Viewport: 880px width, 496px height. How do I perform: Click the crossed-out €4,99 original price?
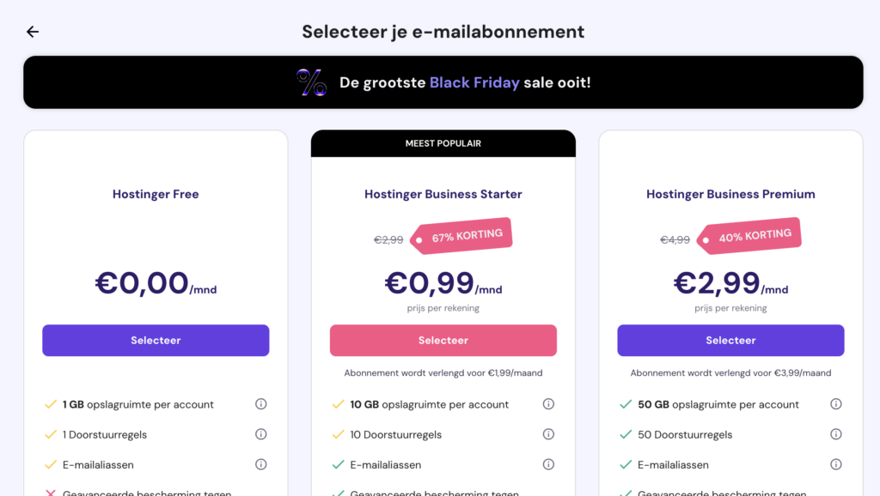pos(675,239)
